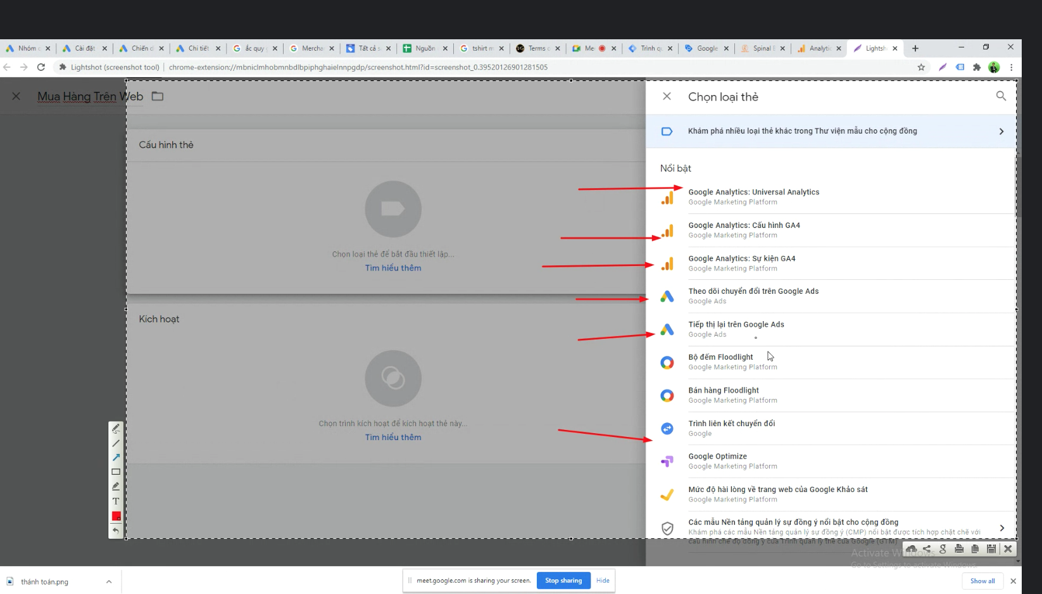Select the Lightshot text tool
1042x594 pixels.
(116, 501)
